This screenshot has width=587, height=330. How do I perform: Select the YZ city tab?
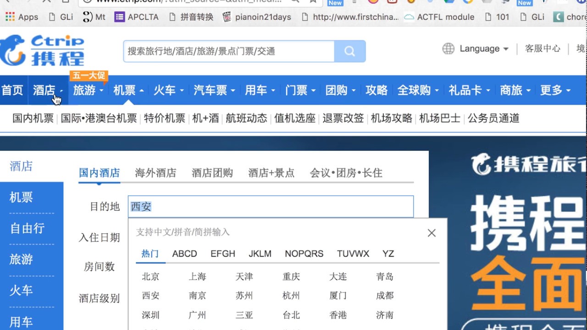click(388, 253)
